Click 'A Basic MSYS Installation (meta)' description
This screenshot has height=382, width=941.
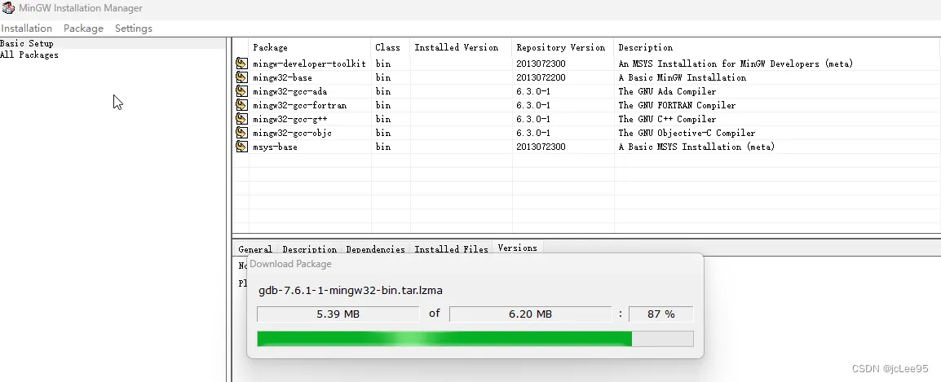click(696, 147)
